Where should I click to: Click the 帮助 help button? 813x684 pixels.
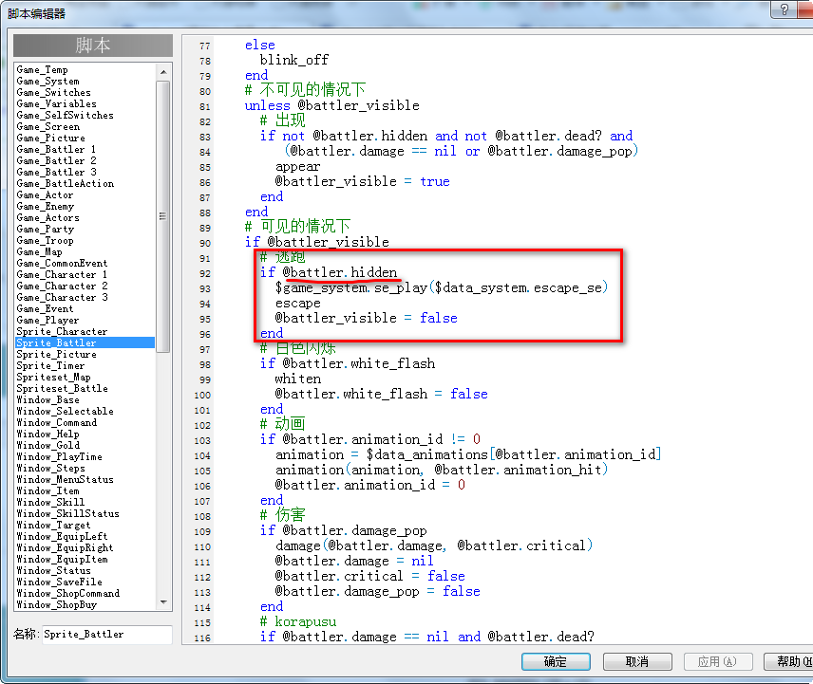789,661
